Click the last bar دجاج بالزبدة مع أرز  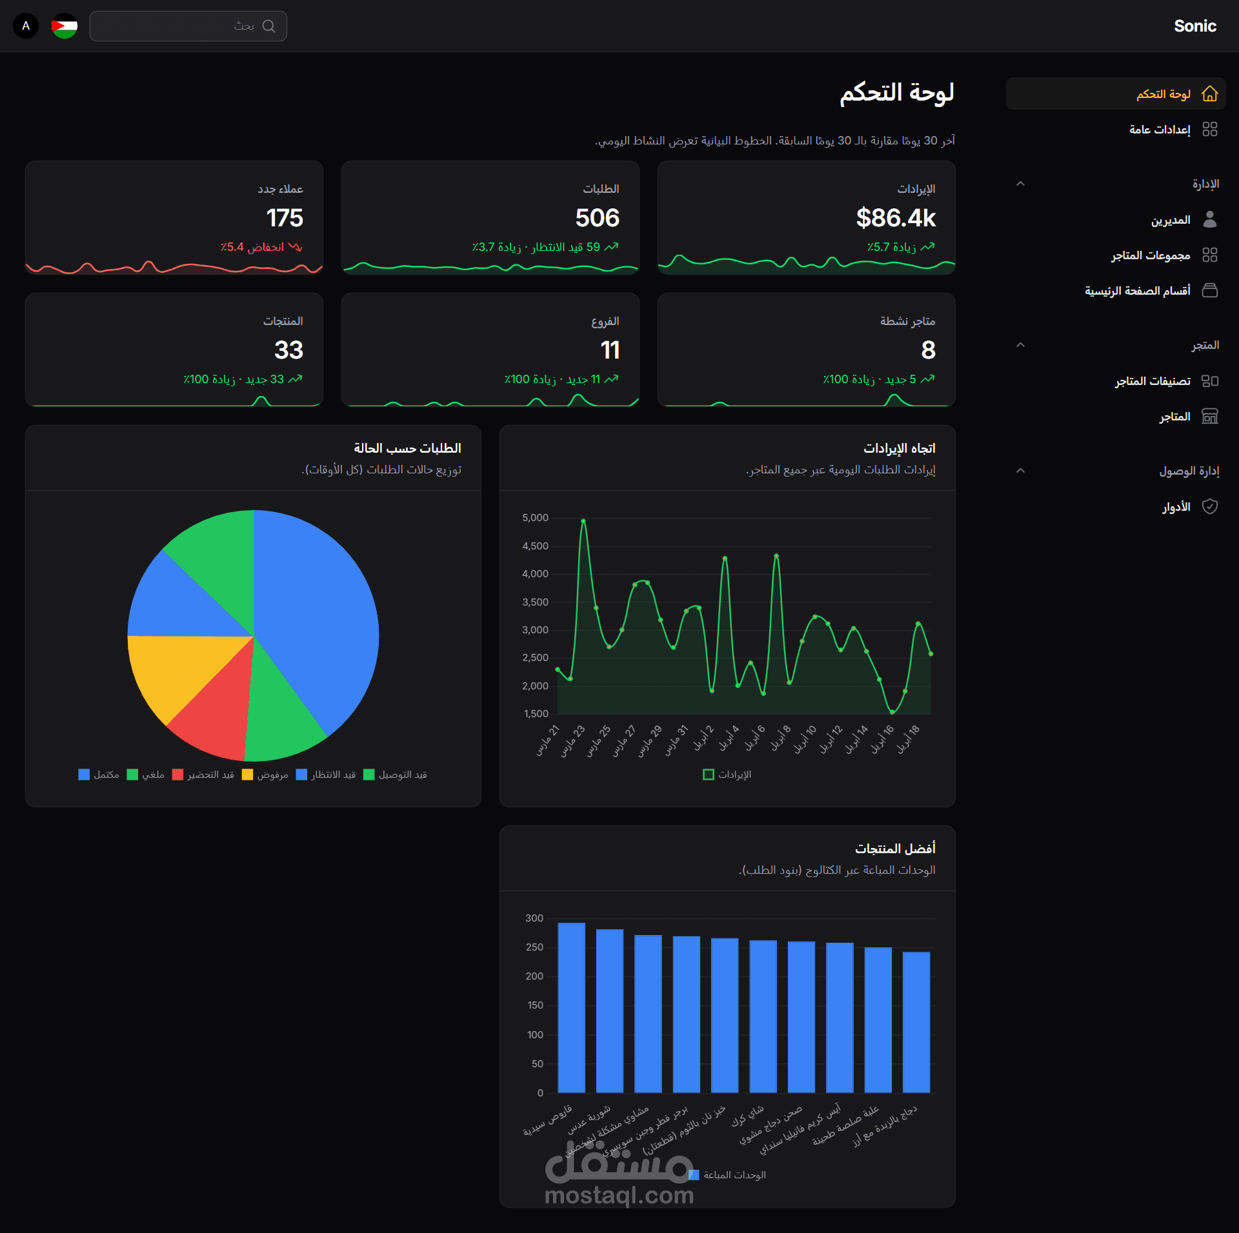(916, 1022)
